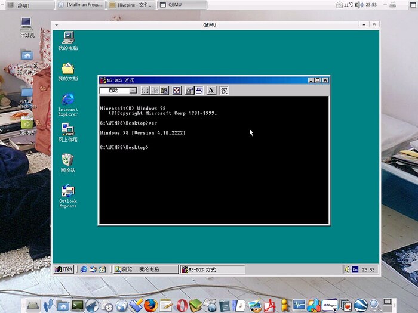Image resolution: width=418 pixels, height=313 pixels.
Task: Open MS-DOS Properties from the toolbar
Action: pos(189,91)
